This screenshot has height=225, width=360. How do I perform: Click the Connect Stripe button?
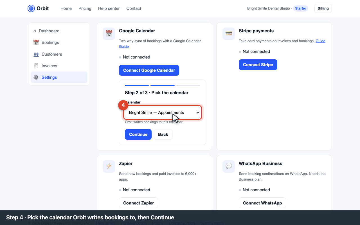coord(258,65)
